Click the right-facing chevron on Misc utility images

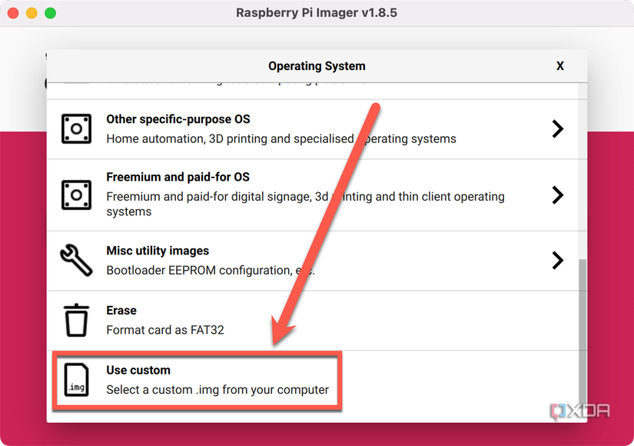(x=557, y=260)
